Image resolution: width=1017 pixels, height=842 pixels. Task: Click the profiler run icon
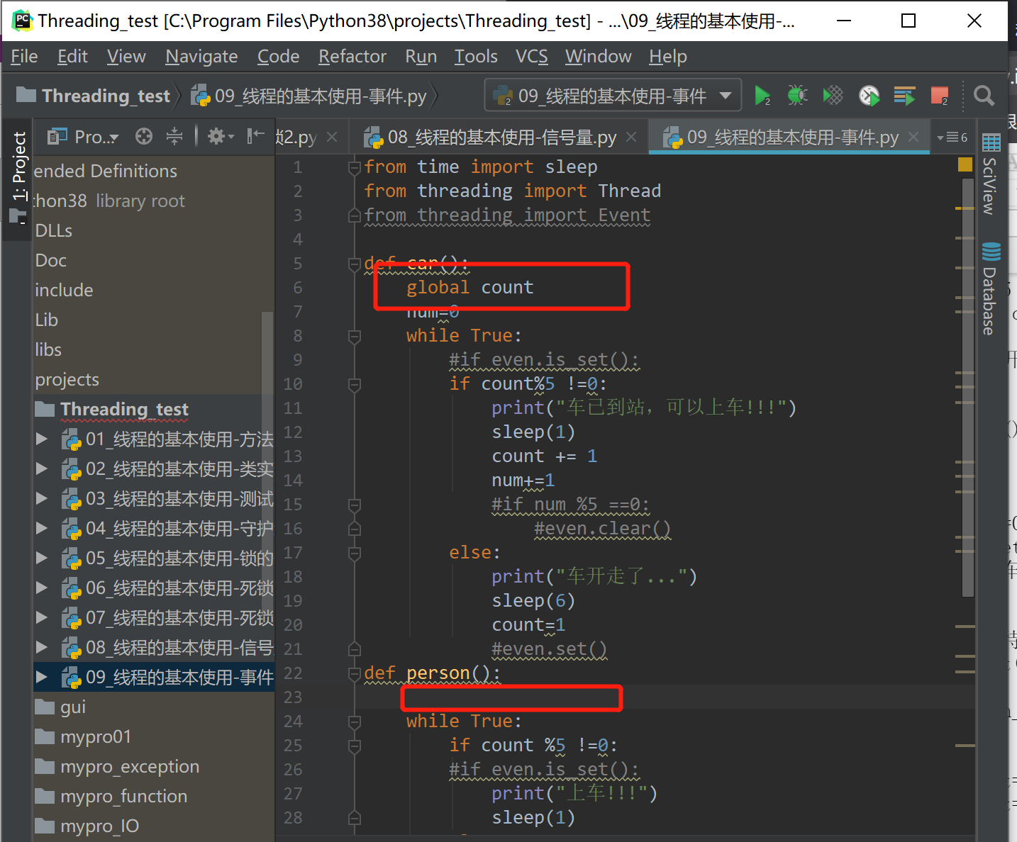[869, 95]
